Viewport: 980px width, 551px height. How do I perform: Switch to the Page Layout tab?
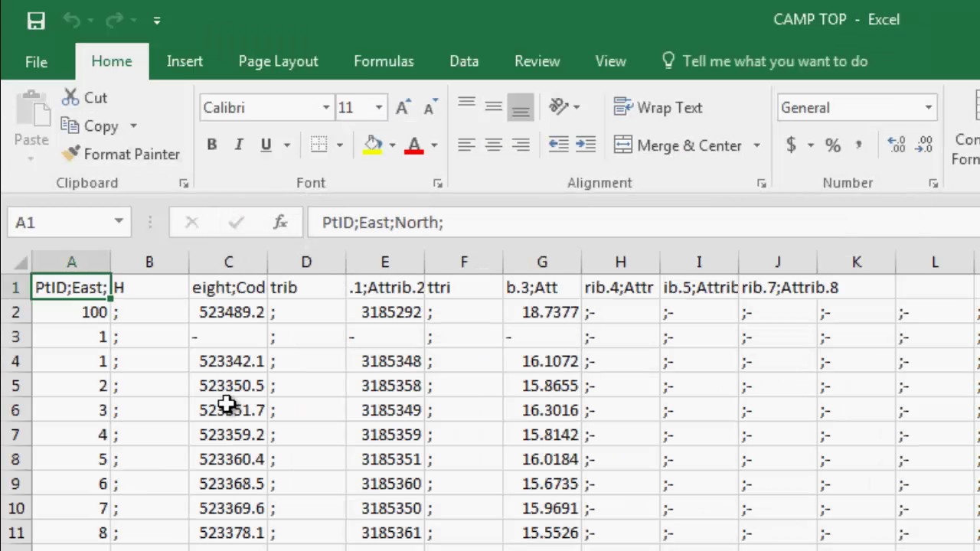tap(278, 61)
